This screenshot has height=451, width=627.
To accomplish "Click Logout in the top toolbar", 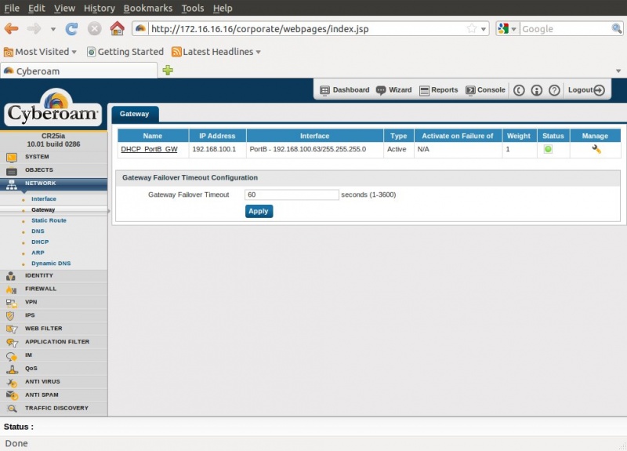I will click(x=585, y=90).
